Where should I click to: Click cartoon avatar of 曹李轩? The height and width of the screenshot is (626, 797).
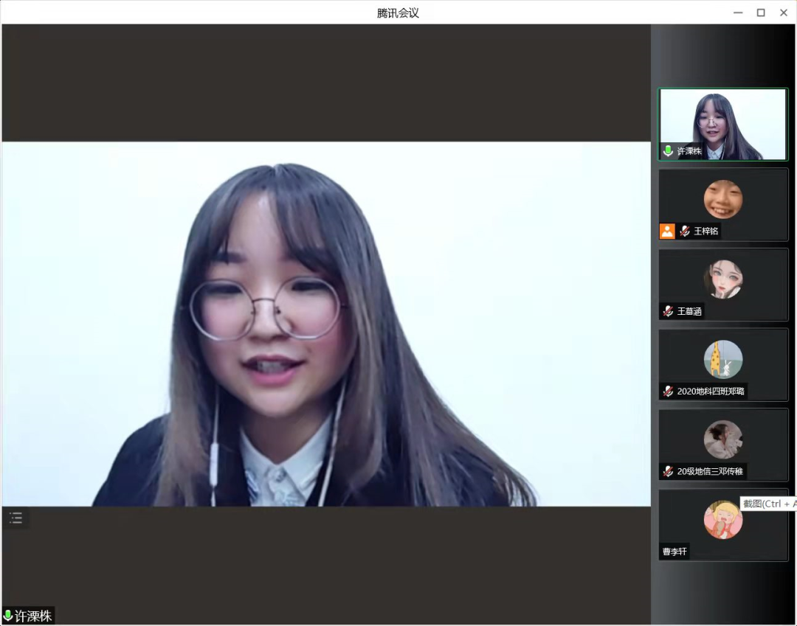723,520
